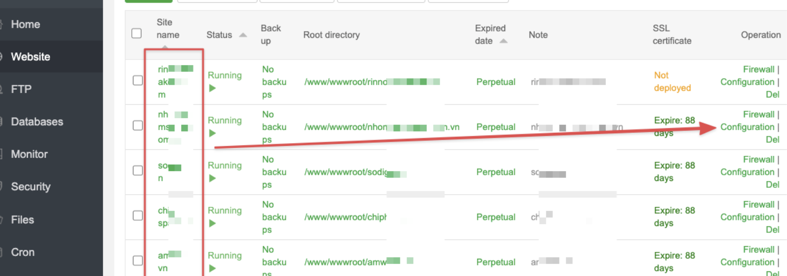Click the Databases sidebar icon

(2, 122)
